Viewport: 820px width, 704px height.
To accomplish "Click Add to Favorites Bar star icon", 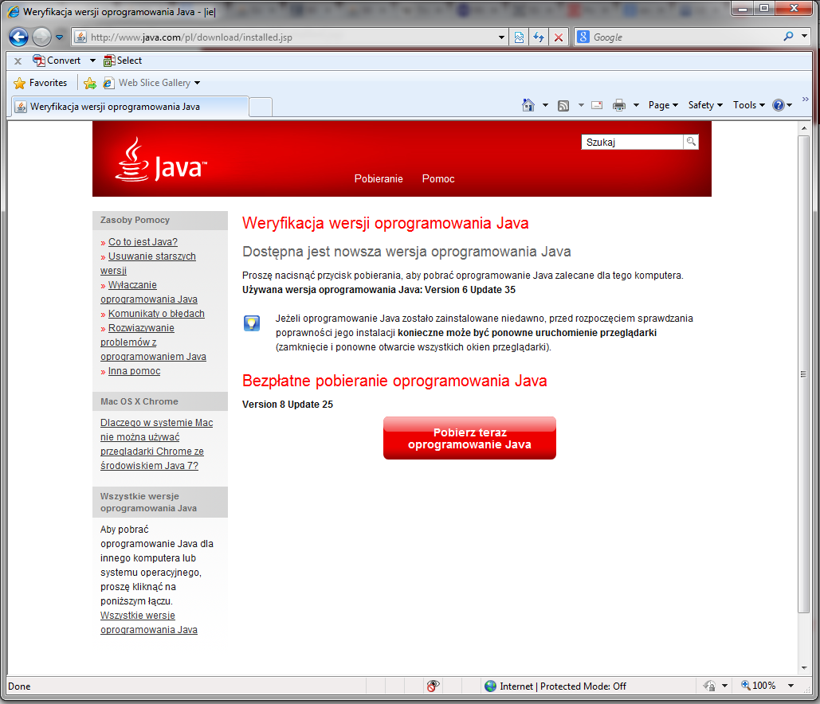I will coord(90,83).
